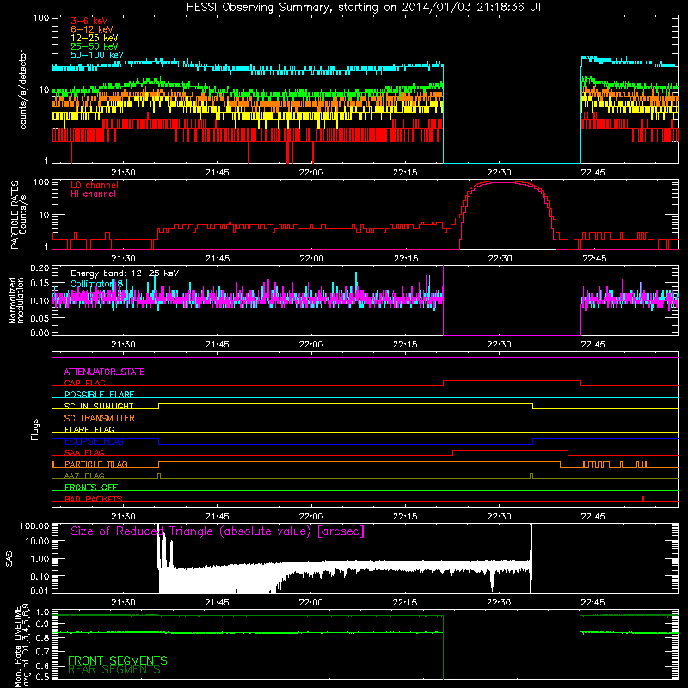Screen dimensions: 688x688
Task: Click the 'Size of Reduced Triangle' title text
Action: click(218, 531)
